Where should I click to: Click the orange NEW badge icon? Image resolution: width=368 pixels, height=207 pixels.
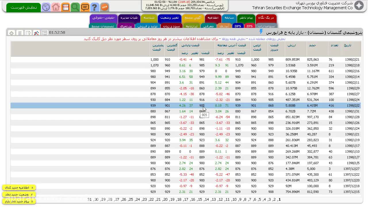click(104, 7)
